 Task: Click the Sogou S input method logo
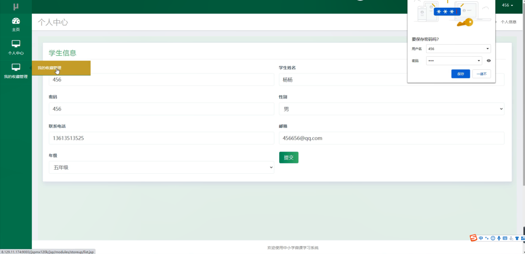(473, 238)
